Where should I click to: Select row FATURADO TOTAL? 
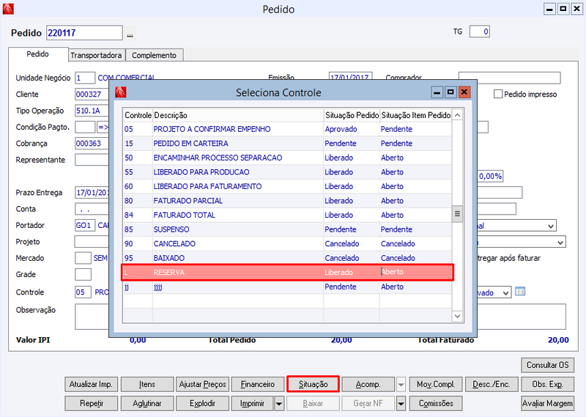pyautogui.click(x=287, y=215)
